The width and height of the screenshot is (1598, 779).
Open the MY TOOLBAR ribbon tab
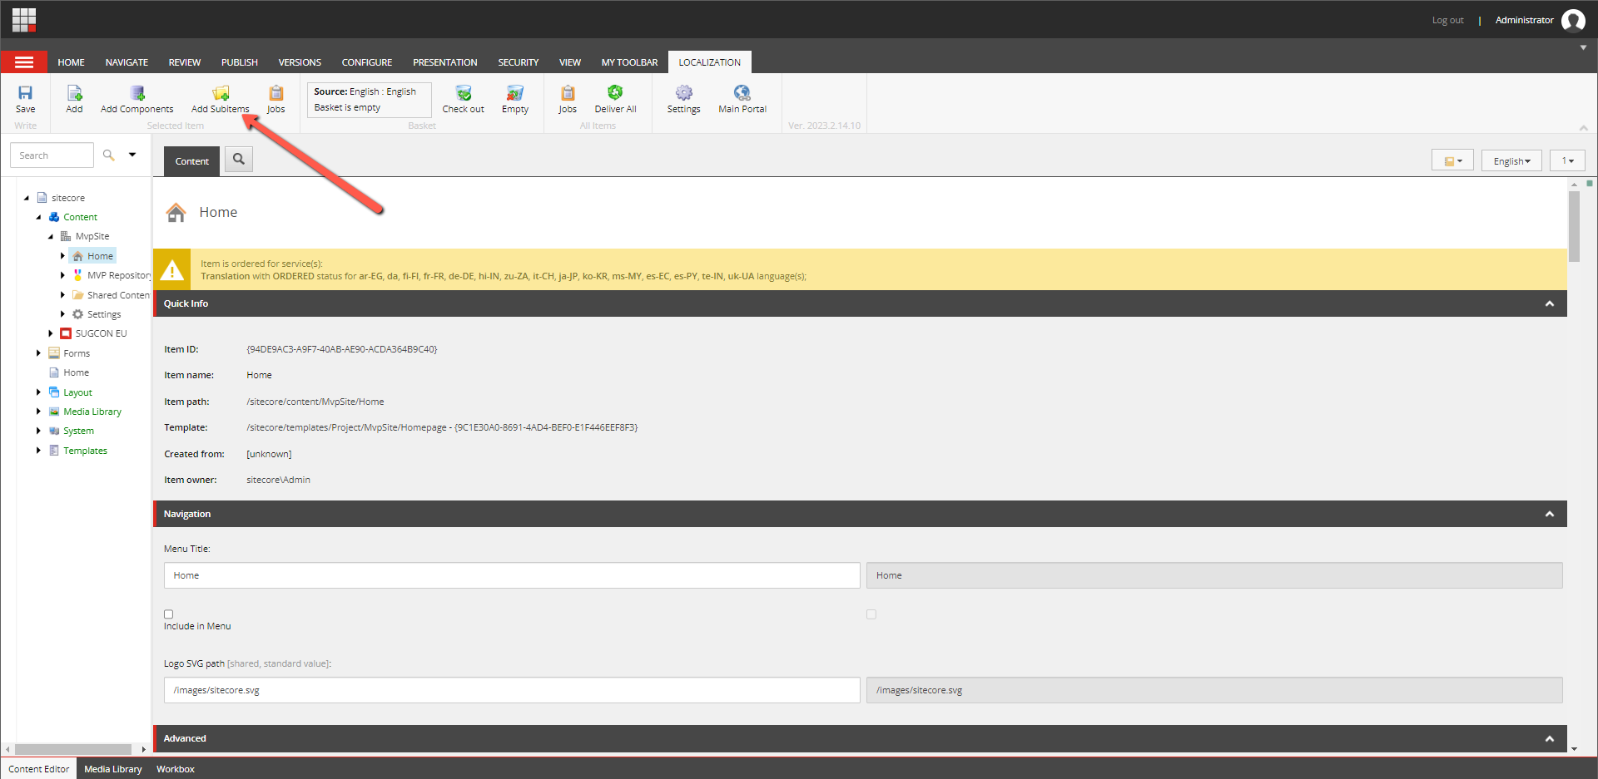[x=629, y=62]
